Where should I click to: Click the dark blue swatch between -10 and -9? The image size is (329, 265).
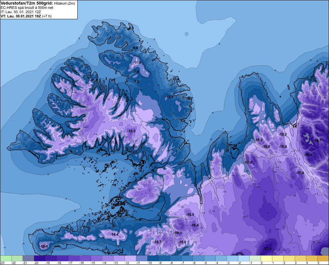point(153,258)
